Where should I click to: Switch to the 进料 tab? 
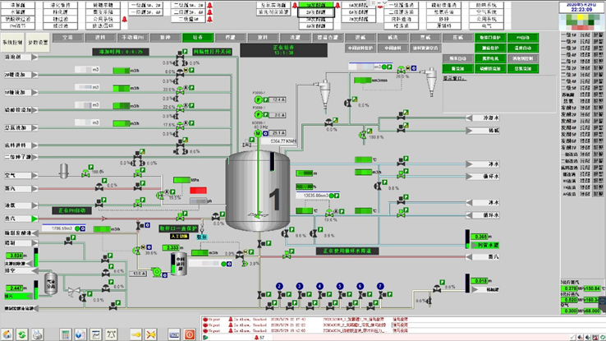[x=101, y=38]
